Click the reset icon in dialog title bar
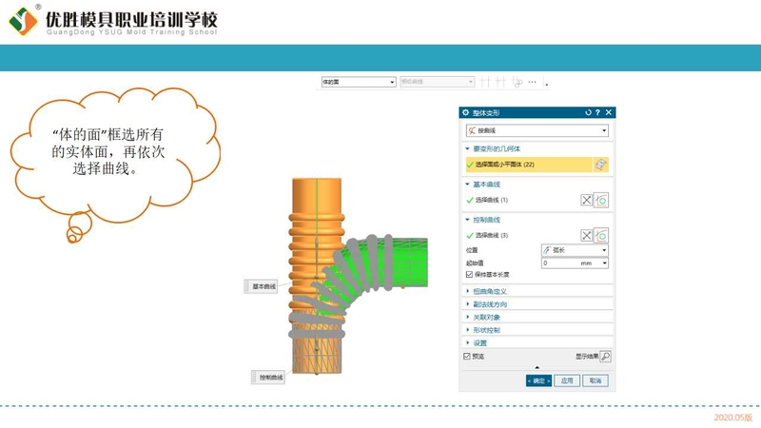This screenshot has width=761, height=428. [589, 112]
